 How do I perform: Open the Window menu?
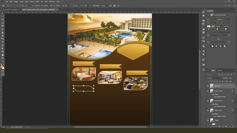(x=52, y=1)
